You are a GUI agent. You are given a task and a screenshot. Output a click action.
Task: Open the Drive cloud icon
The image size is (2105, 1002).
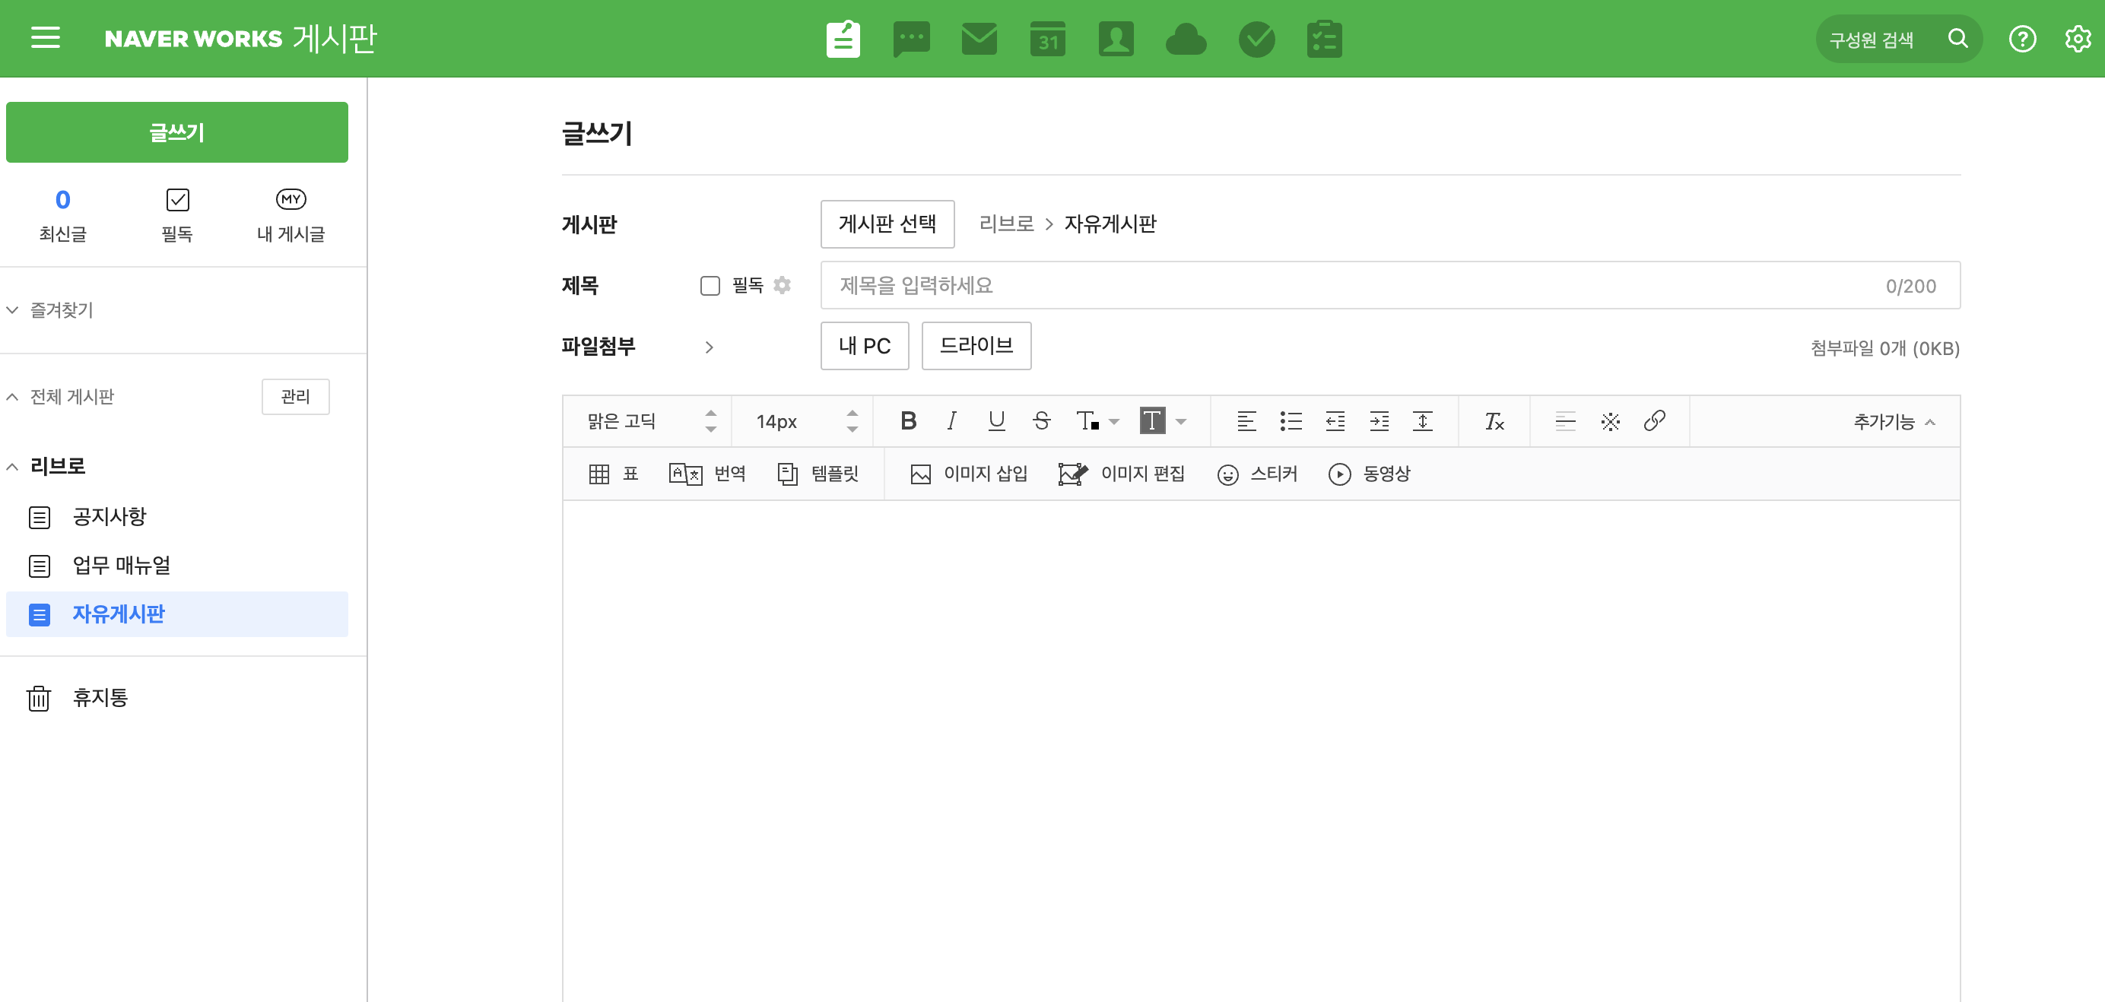(x=1185, y=38)
